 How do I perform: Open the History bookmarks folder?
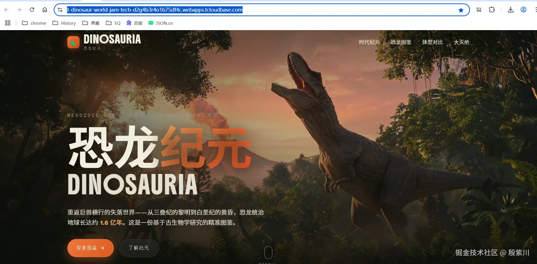[x=64, y=23]
